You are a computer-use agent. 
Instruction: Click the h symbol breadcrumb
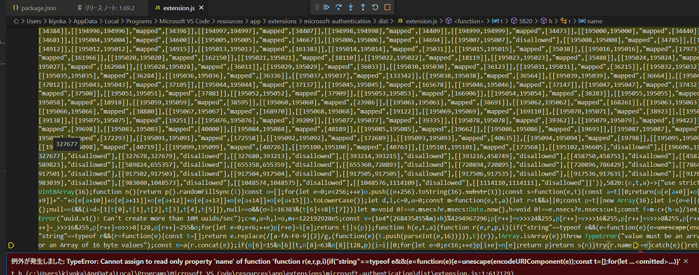[547, 21]
